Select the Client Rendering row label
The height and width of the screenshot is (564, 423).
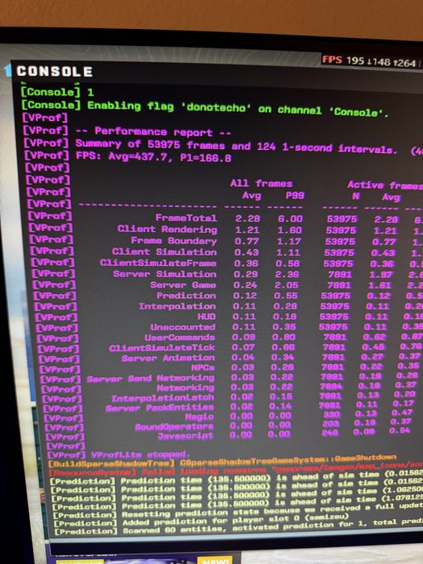[x=168, y=229]
